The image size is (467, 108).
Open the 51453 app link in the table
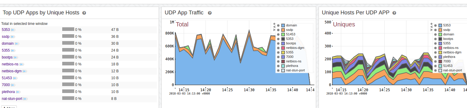click(7, 78)
